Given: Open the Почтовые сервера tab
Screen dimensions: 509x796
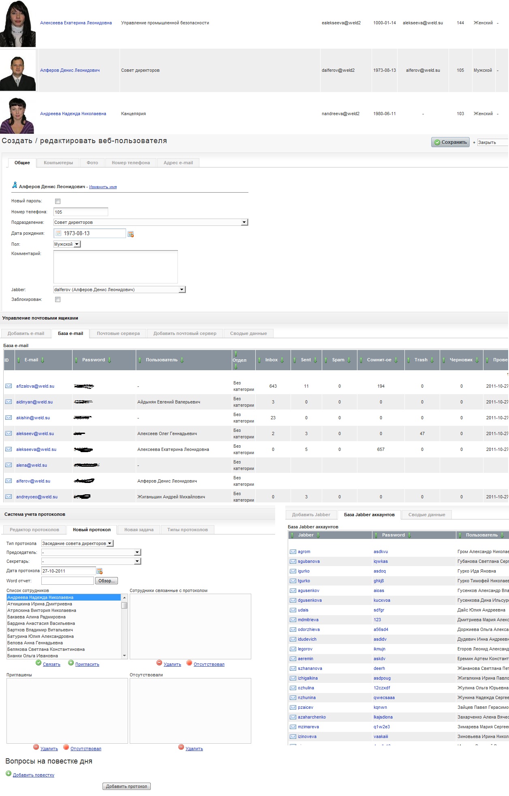Looking at the screenshot, I should [118, 333].
